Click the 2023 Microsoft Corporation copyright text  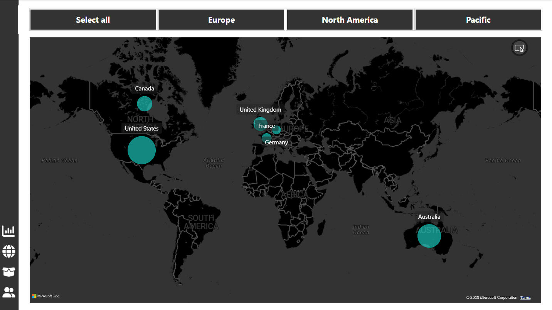click(491, 298)
